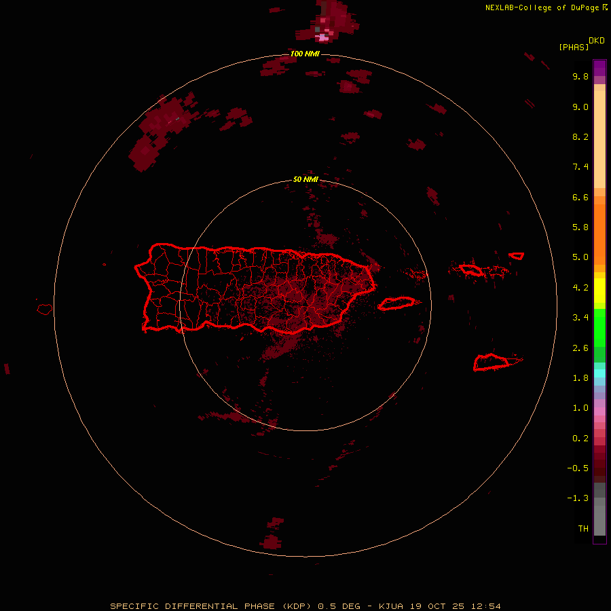The height and width of the screenshot is (611, 611).
Task: Click the 3.4 value on color scale
Action: pos(580,318)
